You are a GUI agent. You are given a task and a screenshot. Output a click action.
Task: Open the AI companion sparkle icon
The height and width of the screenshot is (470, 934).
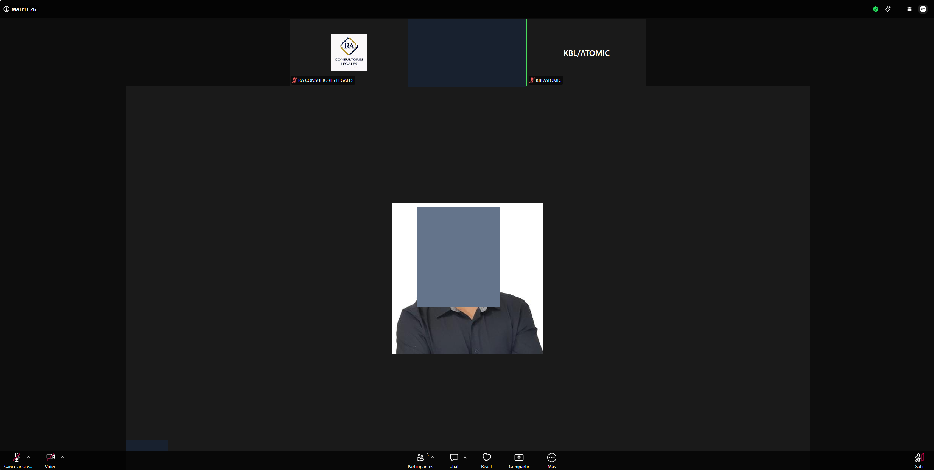[888, 9]
